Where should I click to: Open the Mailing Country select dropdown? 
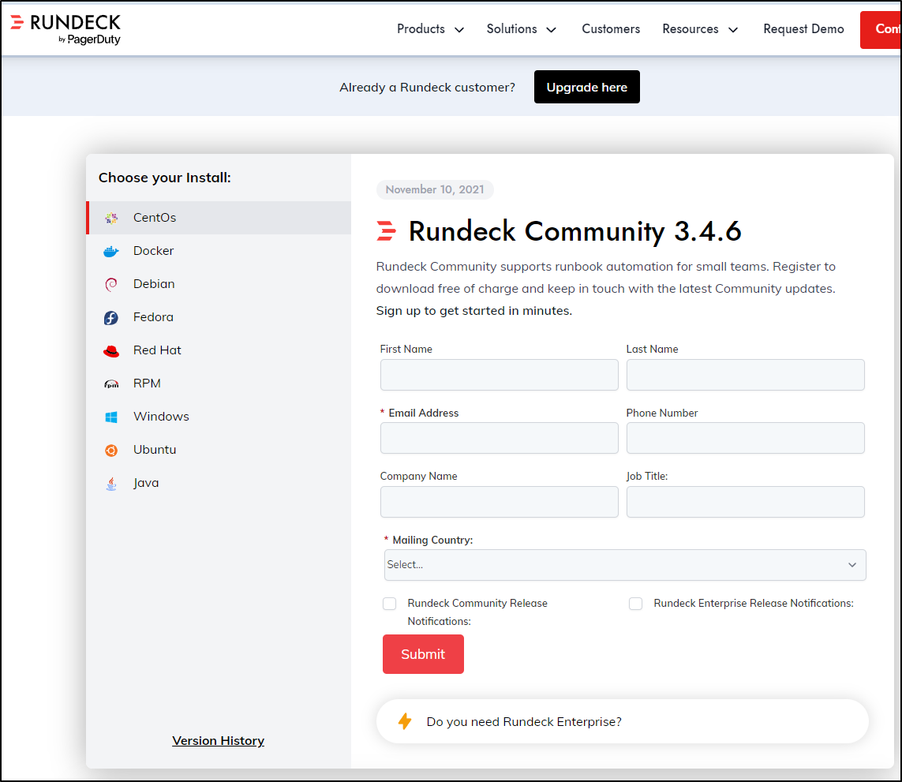625,565
